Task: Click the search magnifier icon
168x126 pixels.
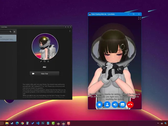Action: coord(10,31)
